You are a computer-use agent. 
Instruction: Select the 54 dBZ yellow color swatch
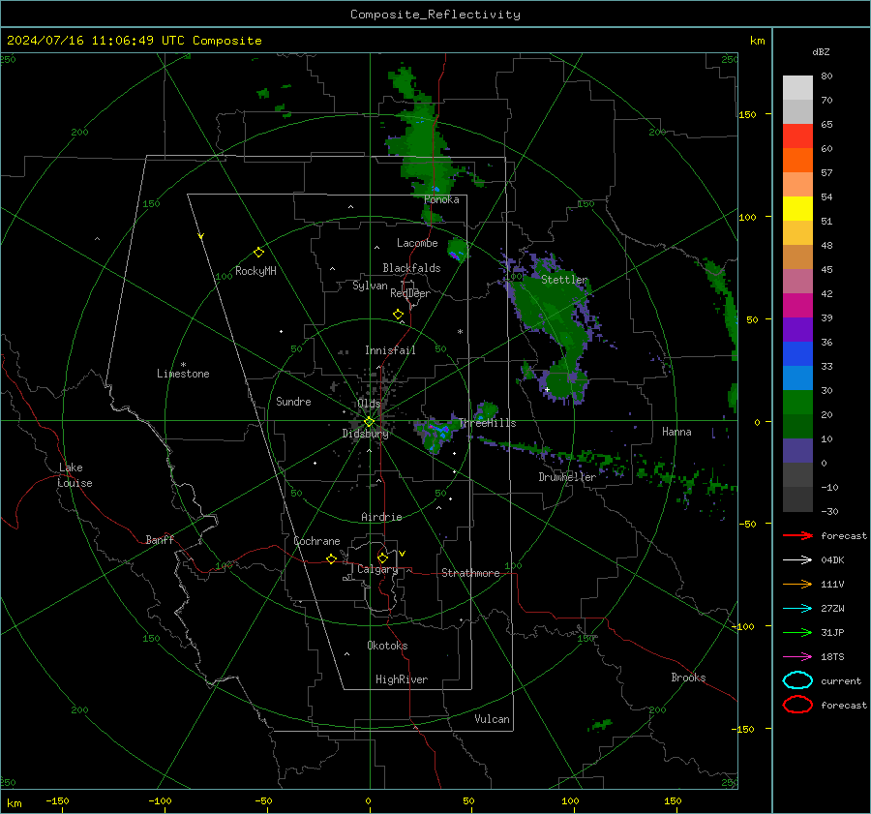click(x=797, y=208)
